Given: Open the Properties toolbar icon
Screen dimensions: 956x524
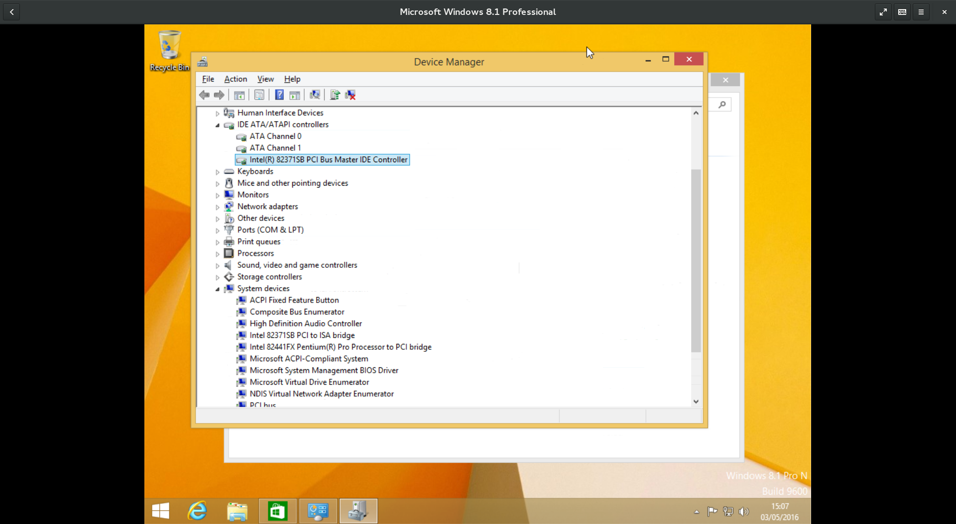Looking at the screenshot, I should click(259, 95).
